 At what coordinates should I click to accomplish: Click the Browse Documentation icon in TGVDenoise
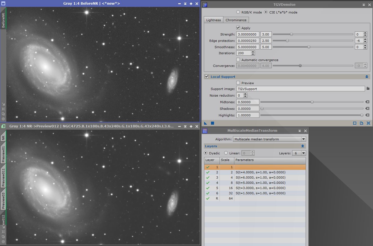pos(361,123)
